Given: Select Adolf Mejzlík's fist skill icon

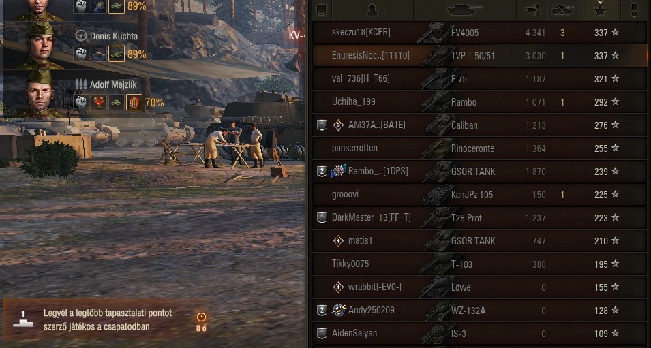Looking at the screenshot, I should [81, 102].
